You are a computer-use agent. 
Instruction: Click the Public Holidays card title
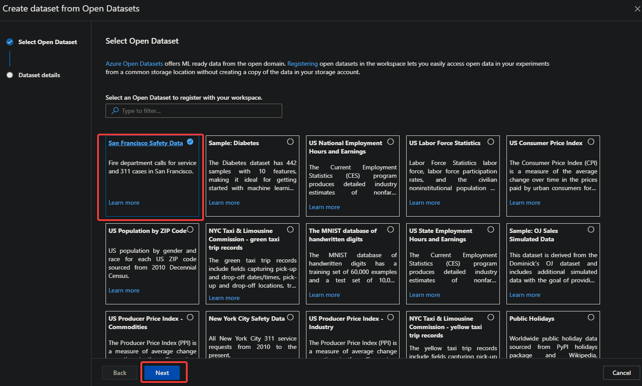(532, 319)
